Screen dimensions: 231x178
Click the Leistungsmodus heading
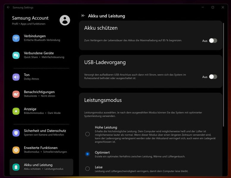click(103, 100)
